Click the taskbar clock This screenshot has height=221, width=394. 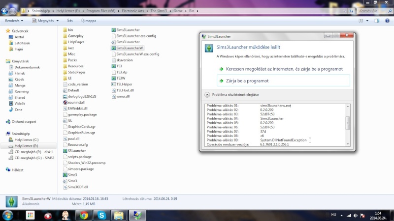[x=378, y=216]
